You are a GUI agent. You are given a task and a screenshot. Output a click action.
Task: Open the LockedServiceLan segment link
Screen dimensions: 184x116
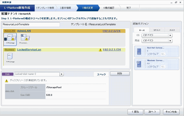[x=29, y=50]
